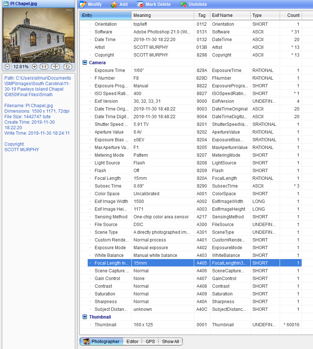Image resolution: width=313 pixels, height=349 pixels.
Task: Set preview to 1:1 actual size
Action: click(44, 67)
